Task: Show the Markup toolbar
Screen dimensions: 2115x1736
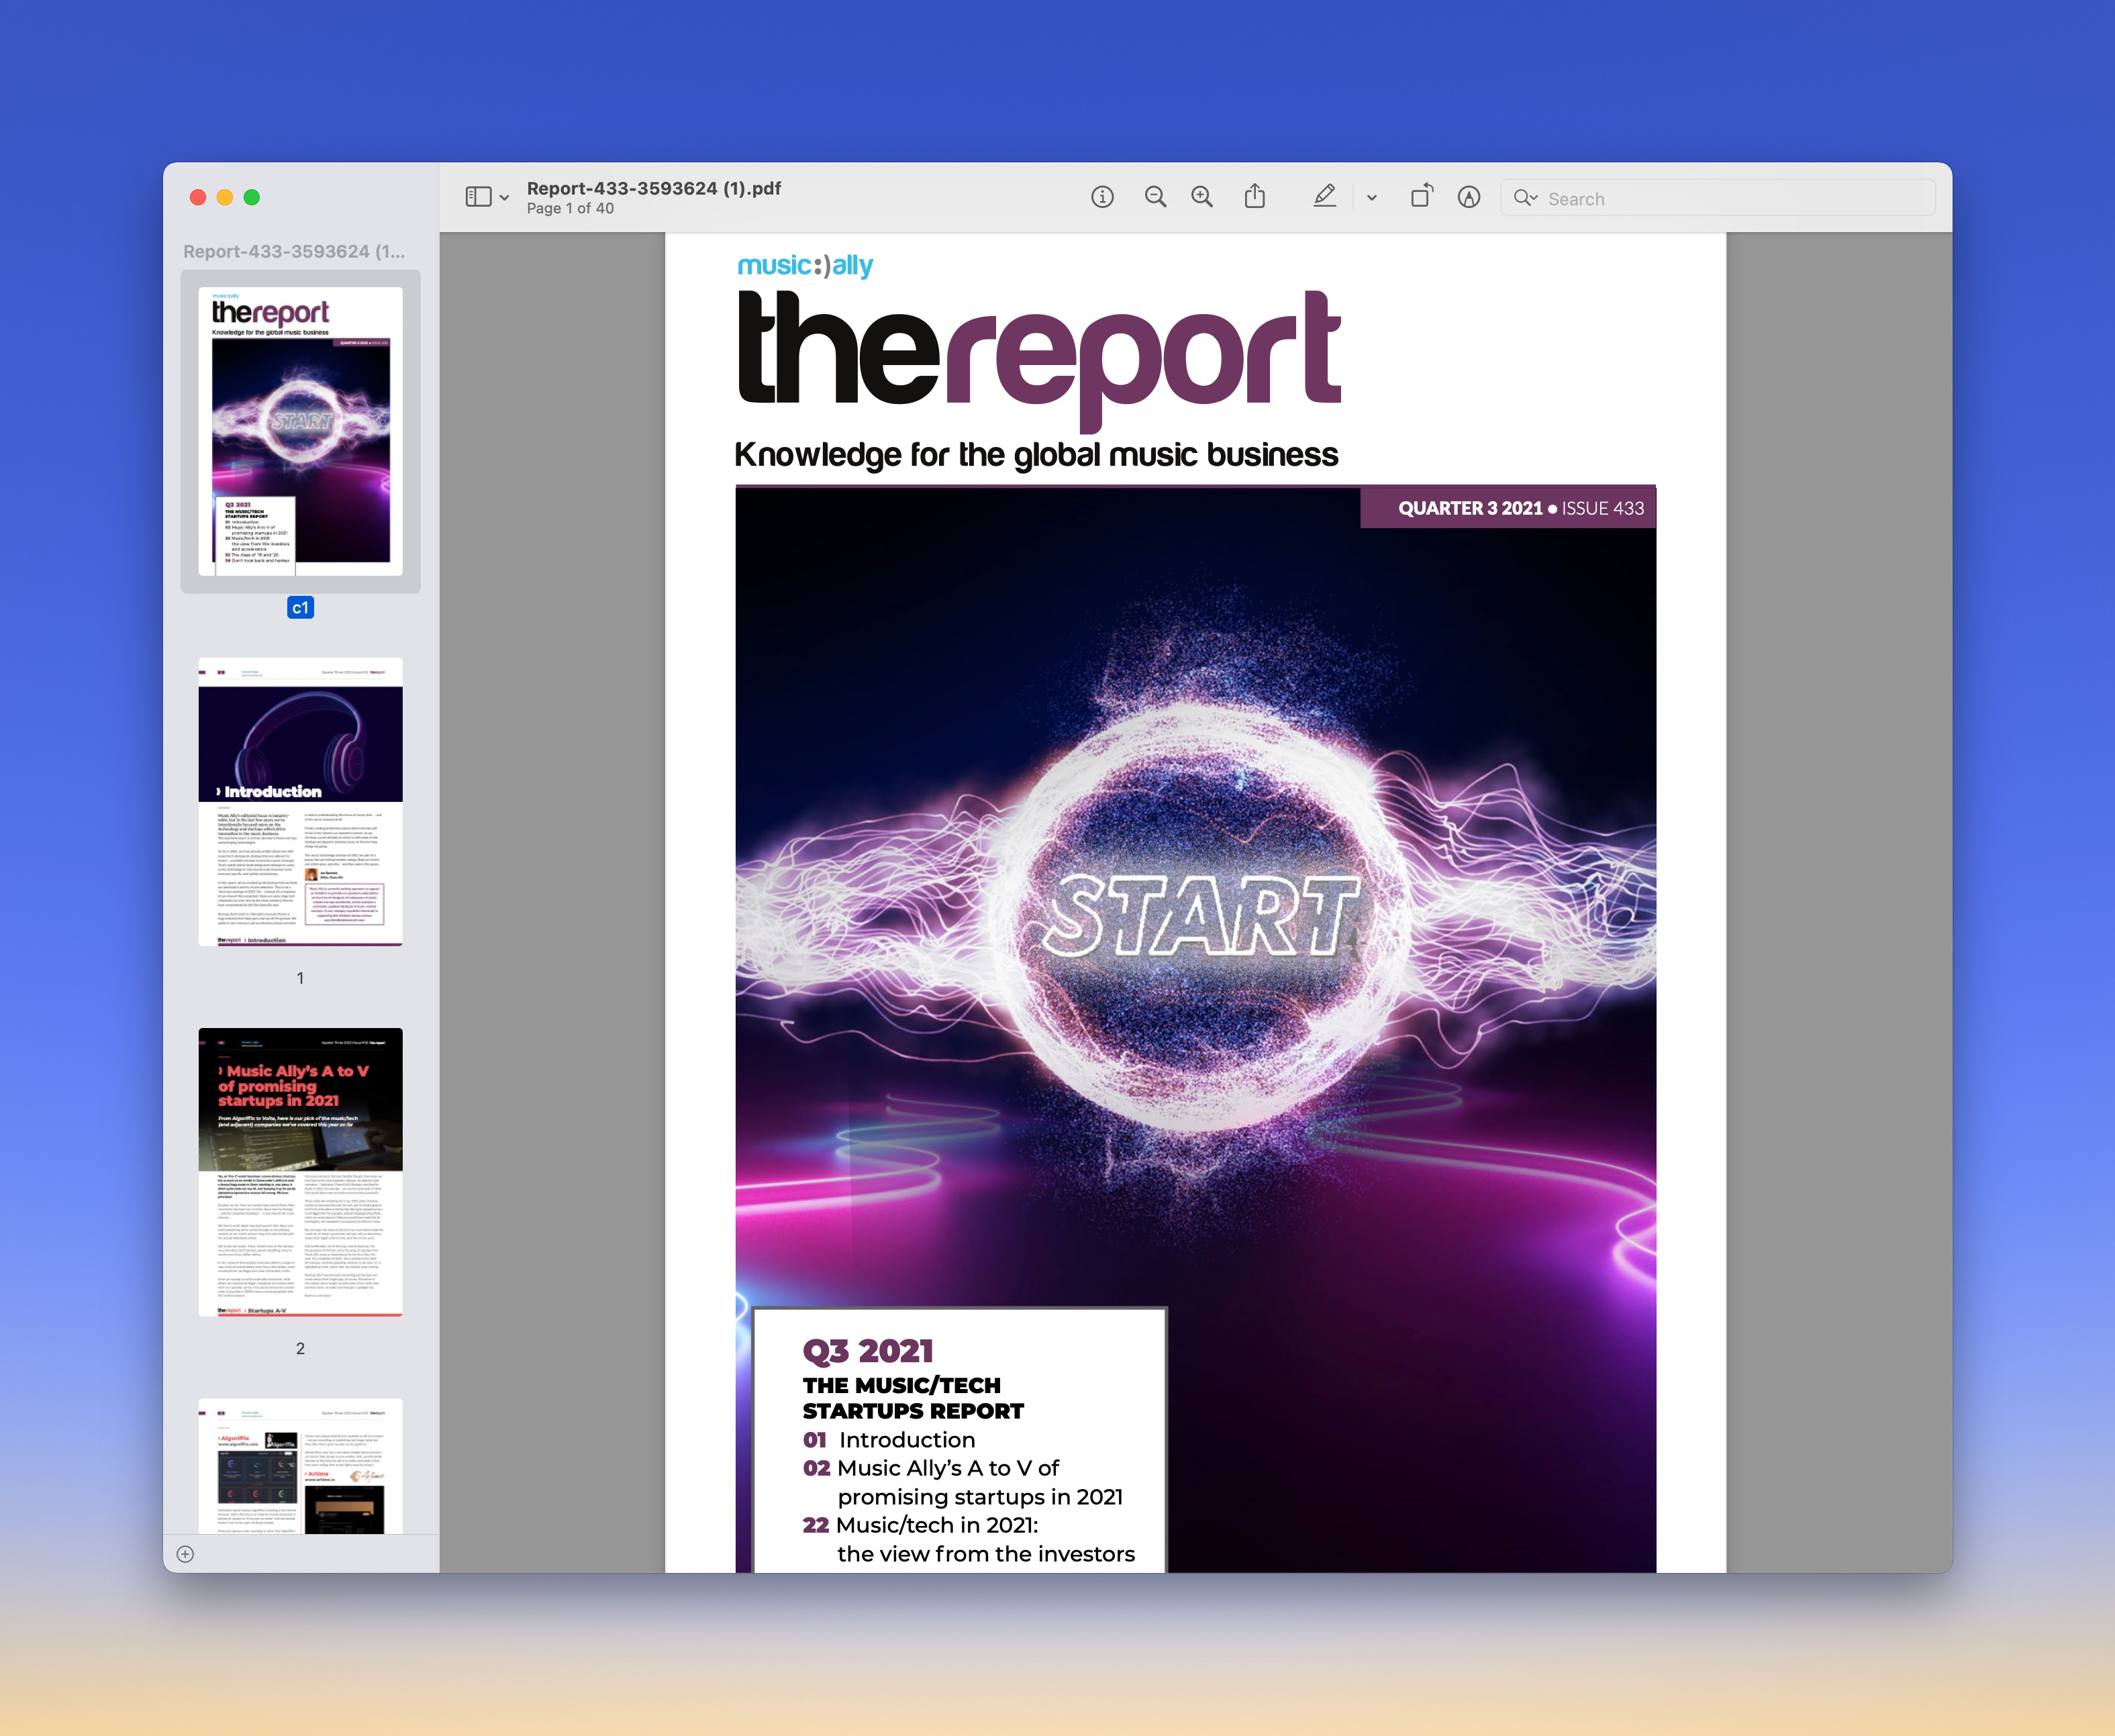Action: tap(1468, 197)
